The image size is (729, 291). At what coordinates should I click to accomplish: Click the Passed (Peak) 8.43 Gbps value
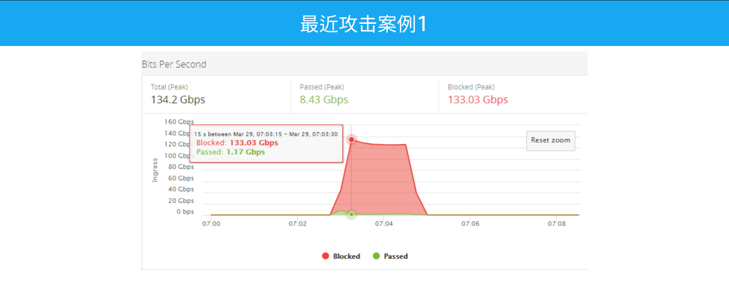tap(324, 100)
